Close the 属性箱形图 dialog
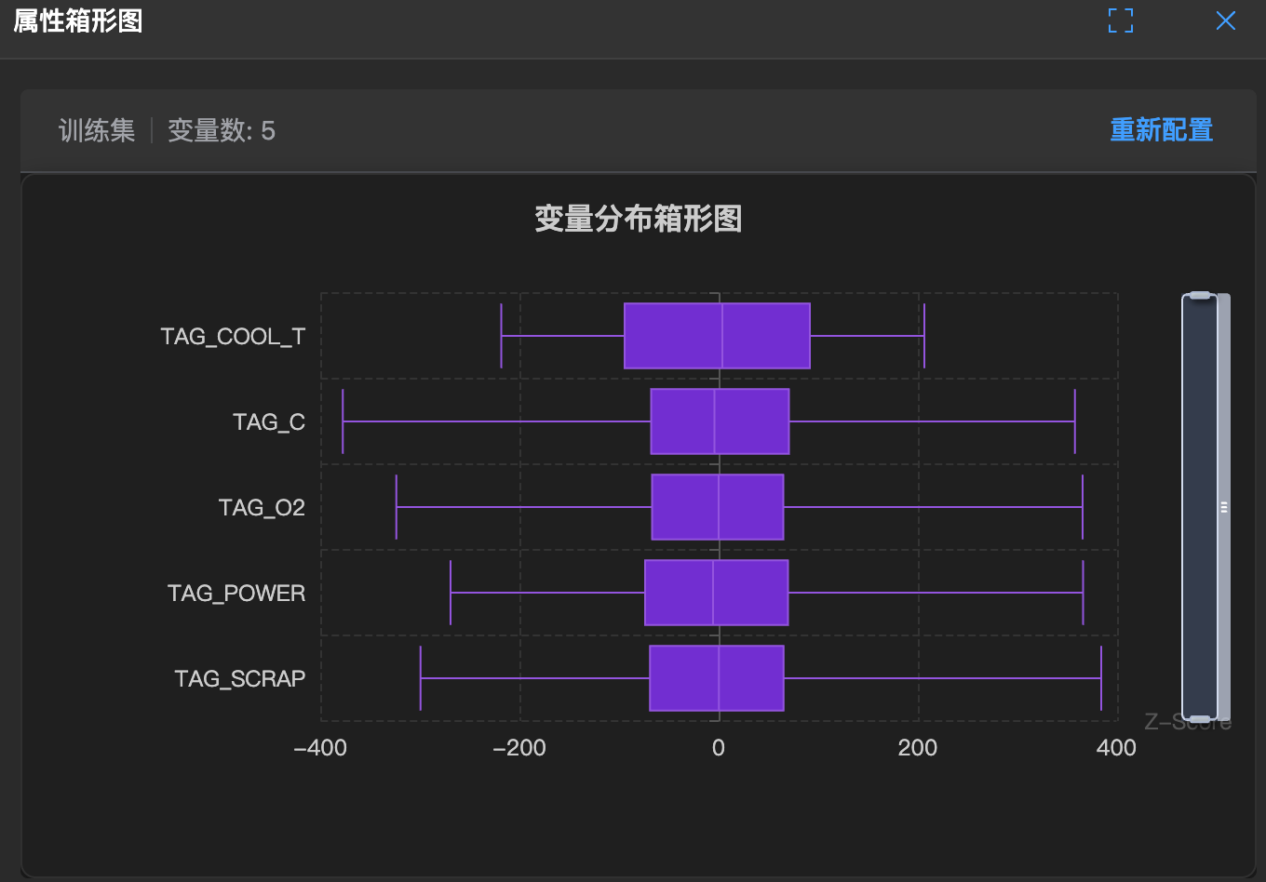This screenshot has width=1266, height=882. point(1226,20)
